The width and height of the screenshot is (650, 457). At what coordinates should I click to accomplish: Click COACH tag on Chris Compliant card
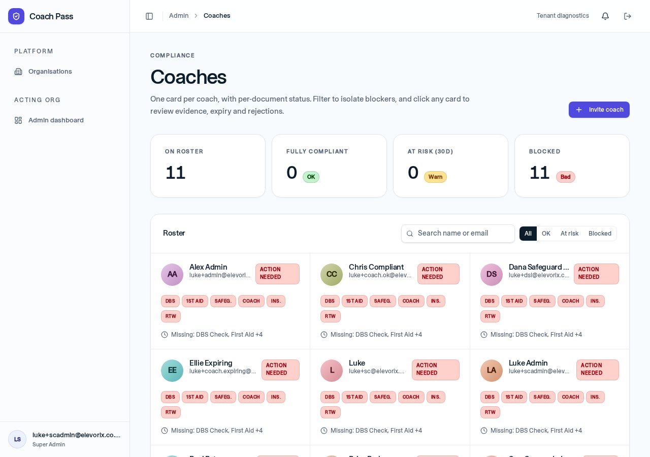(x=411, y=301)
